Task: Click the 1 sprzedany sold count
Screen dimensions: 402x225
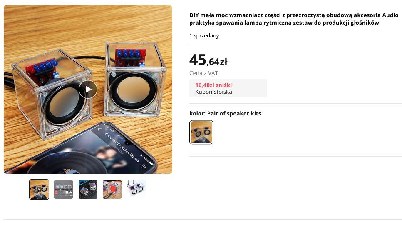Action: pos(204,36)
